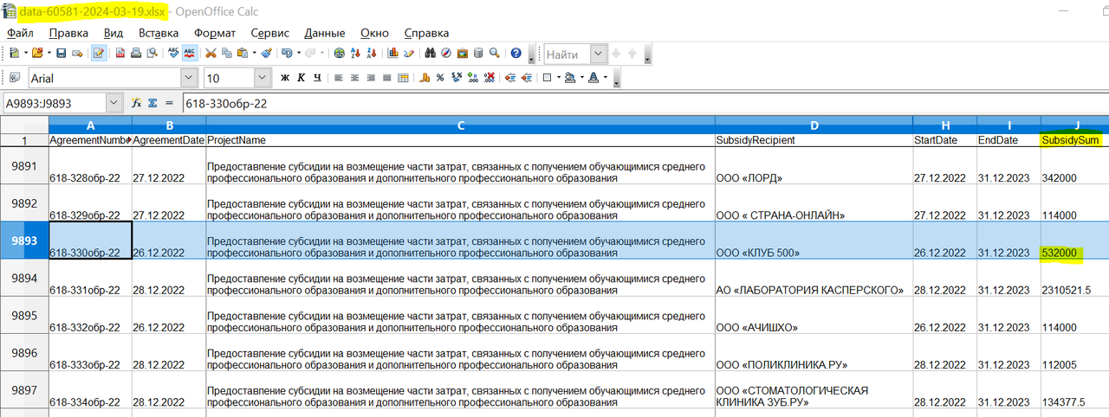
Task: Click the Send document by email icon
Action: tap(77, 53)
